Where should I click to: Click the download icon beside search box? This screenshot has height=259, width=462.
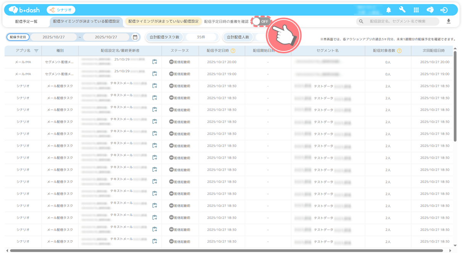(449, 21)
